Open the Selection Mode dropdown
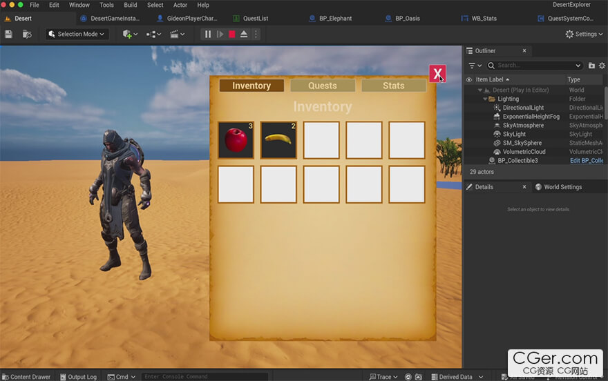 [x=77, y=34]
